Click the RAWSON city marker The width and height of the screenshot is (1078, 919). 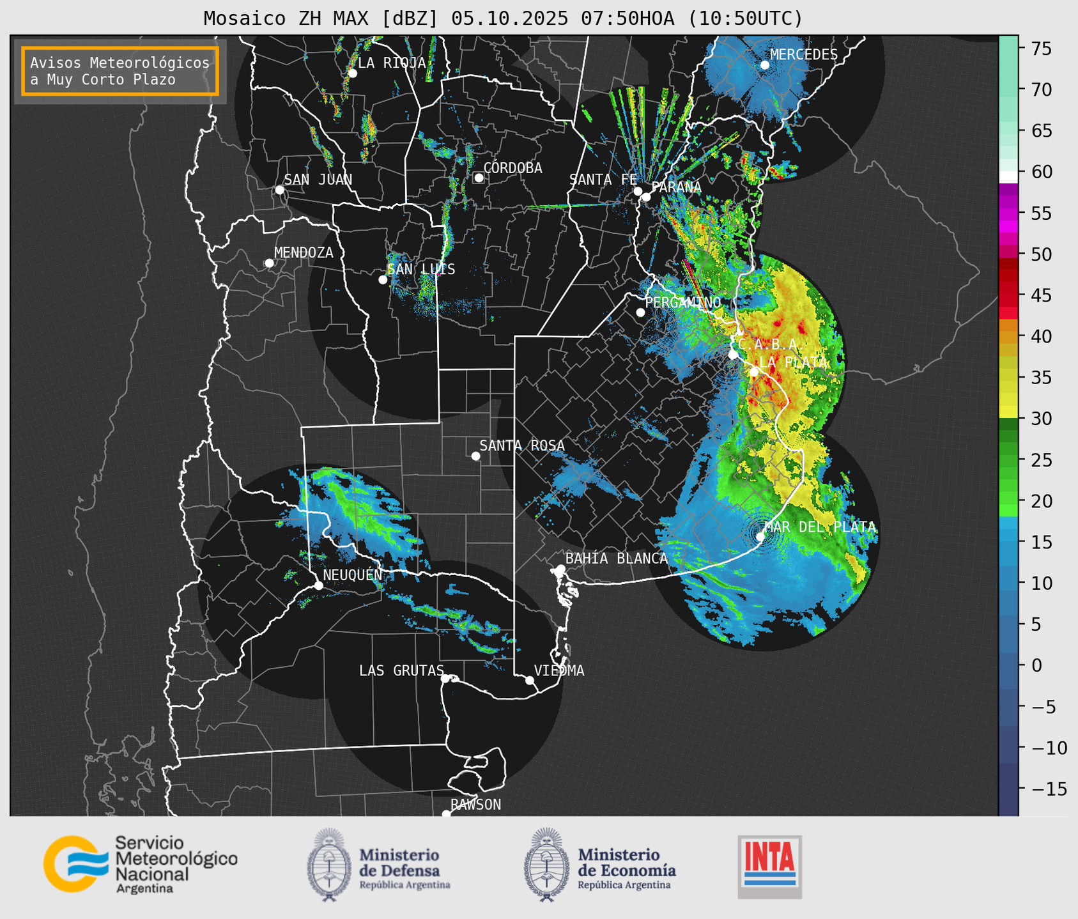(x=446, y=814)
